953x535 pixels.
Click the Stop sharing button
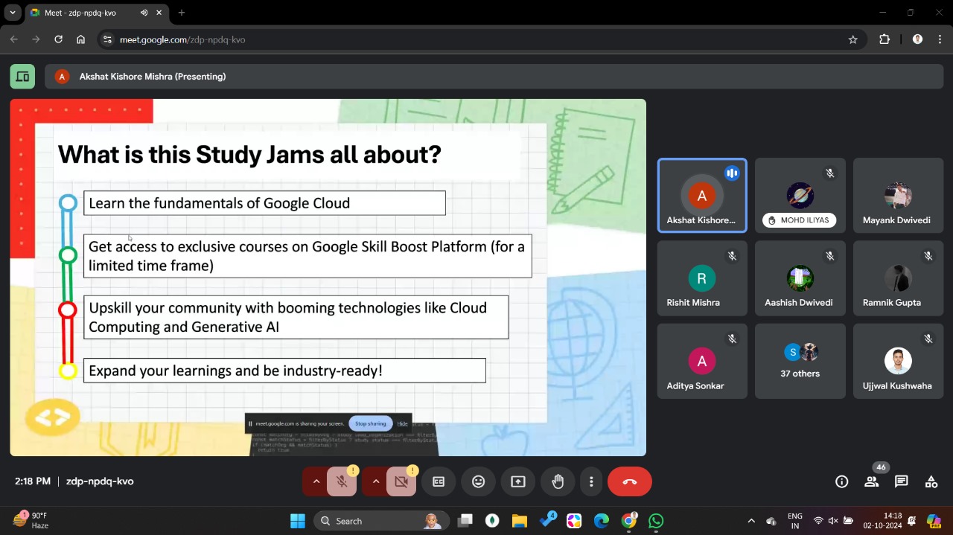pyautogui.click(x=370, y=423)
